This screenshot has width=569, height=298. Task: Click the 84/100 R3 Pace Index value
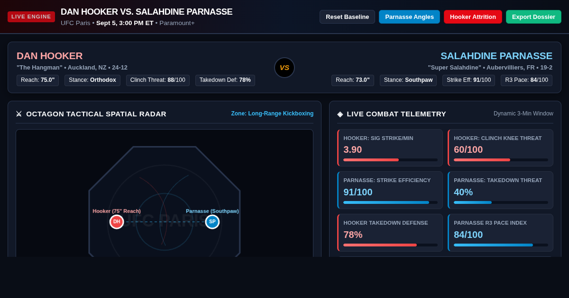coord(468,235)
